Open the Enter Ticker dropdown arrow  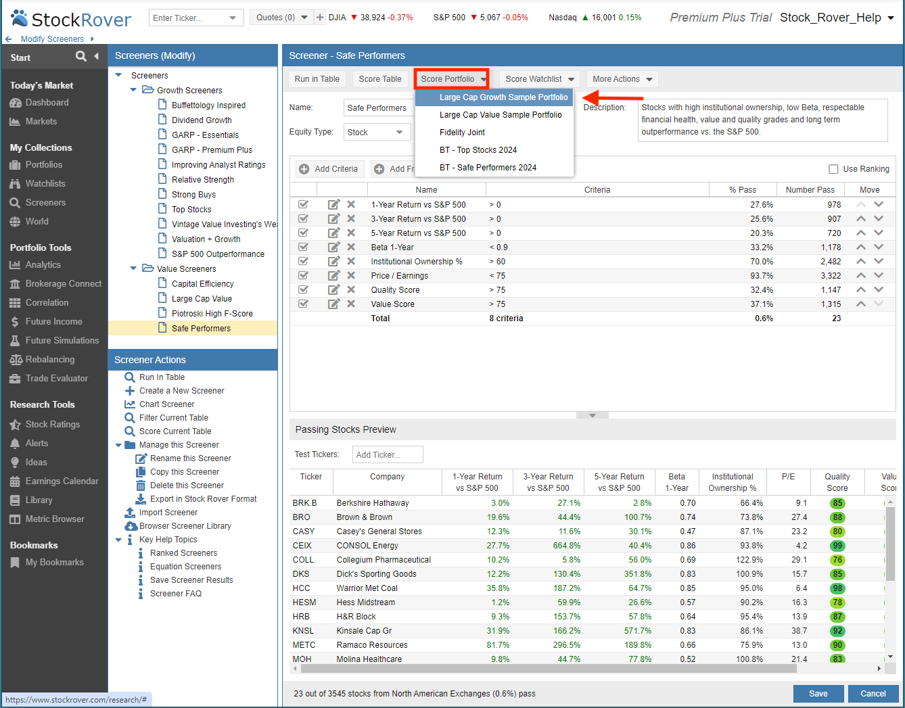point(233,18)
